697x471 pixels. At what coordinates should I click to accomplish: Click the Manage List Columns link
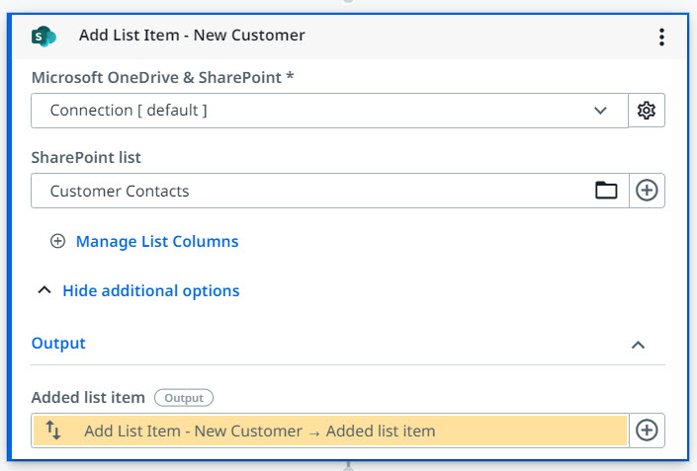pos(157,241)
